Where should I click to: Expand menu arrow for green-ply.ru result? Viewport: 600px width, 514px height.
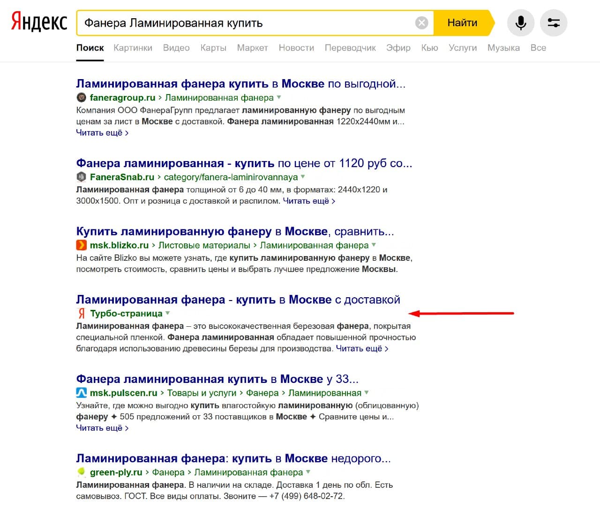[308, 472]
